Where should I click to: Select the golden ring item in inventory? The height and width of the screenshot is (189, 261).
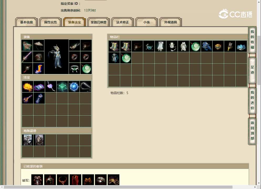(218, 46)
